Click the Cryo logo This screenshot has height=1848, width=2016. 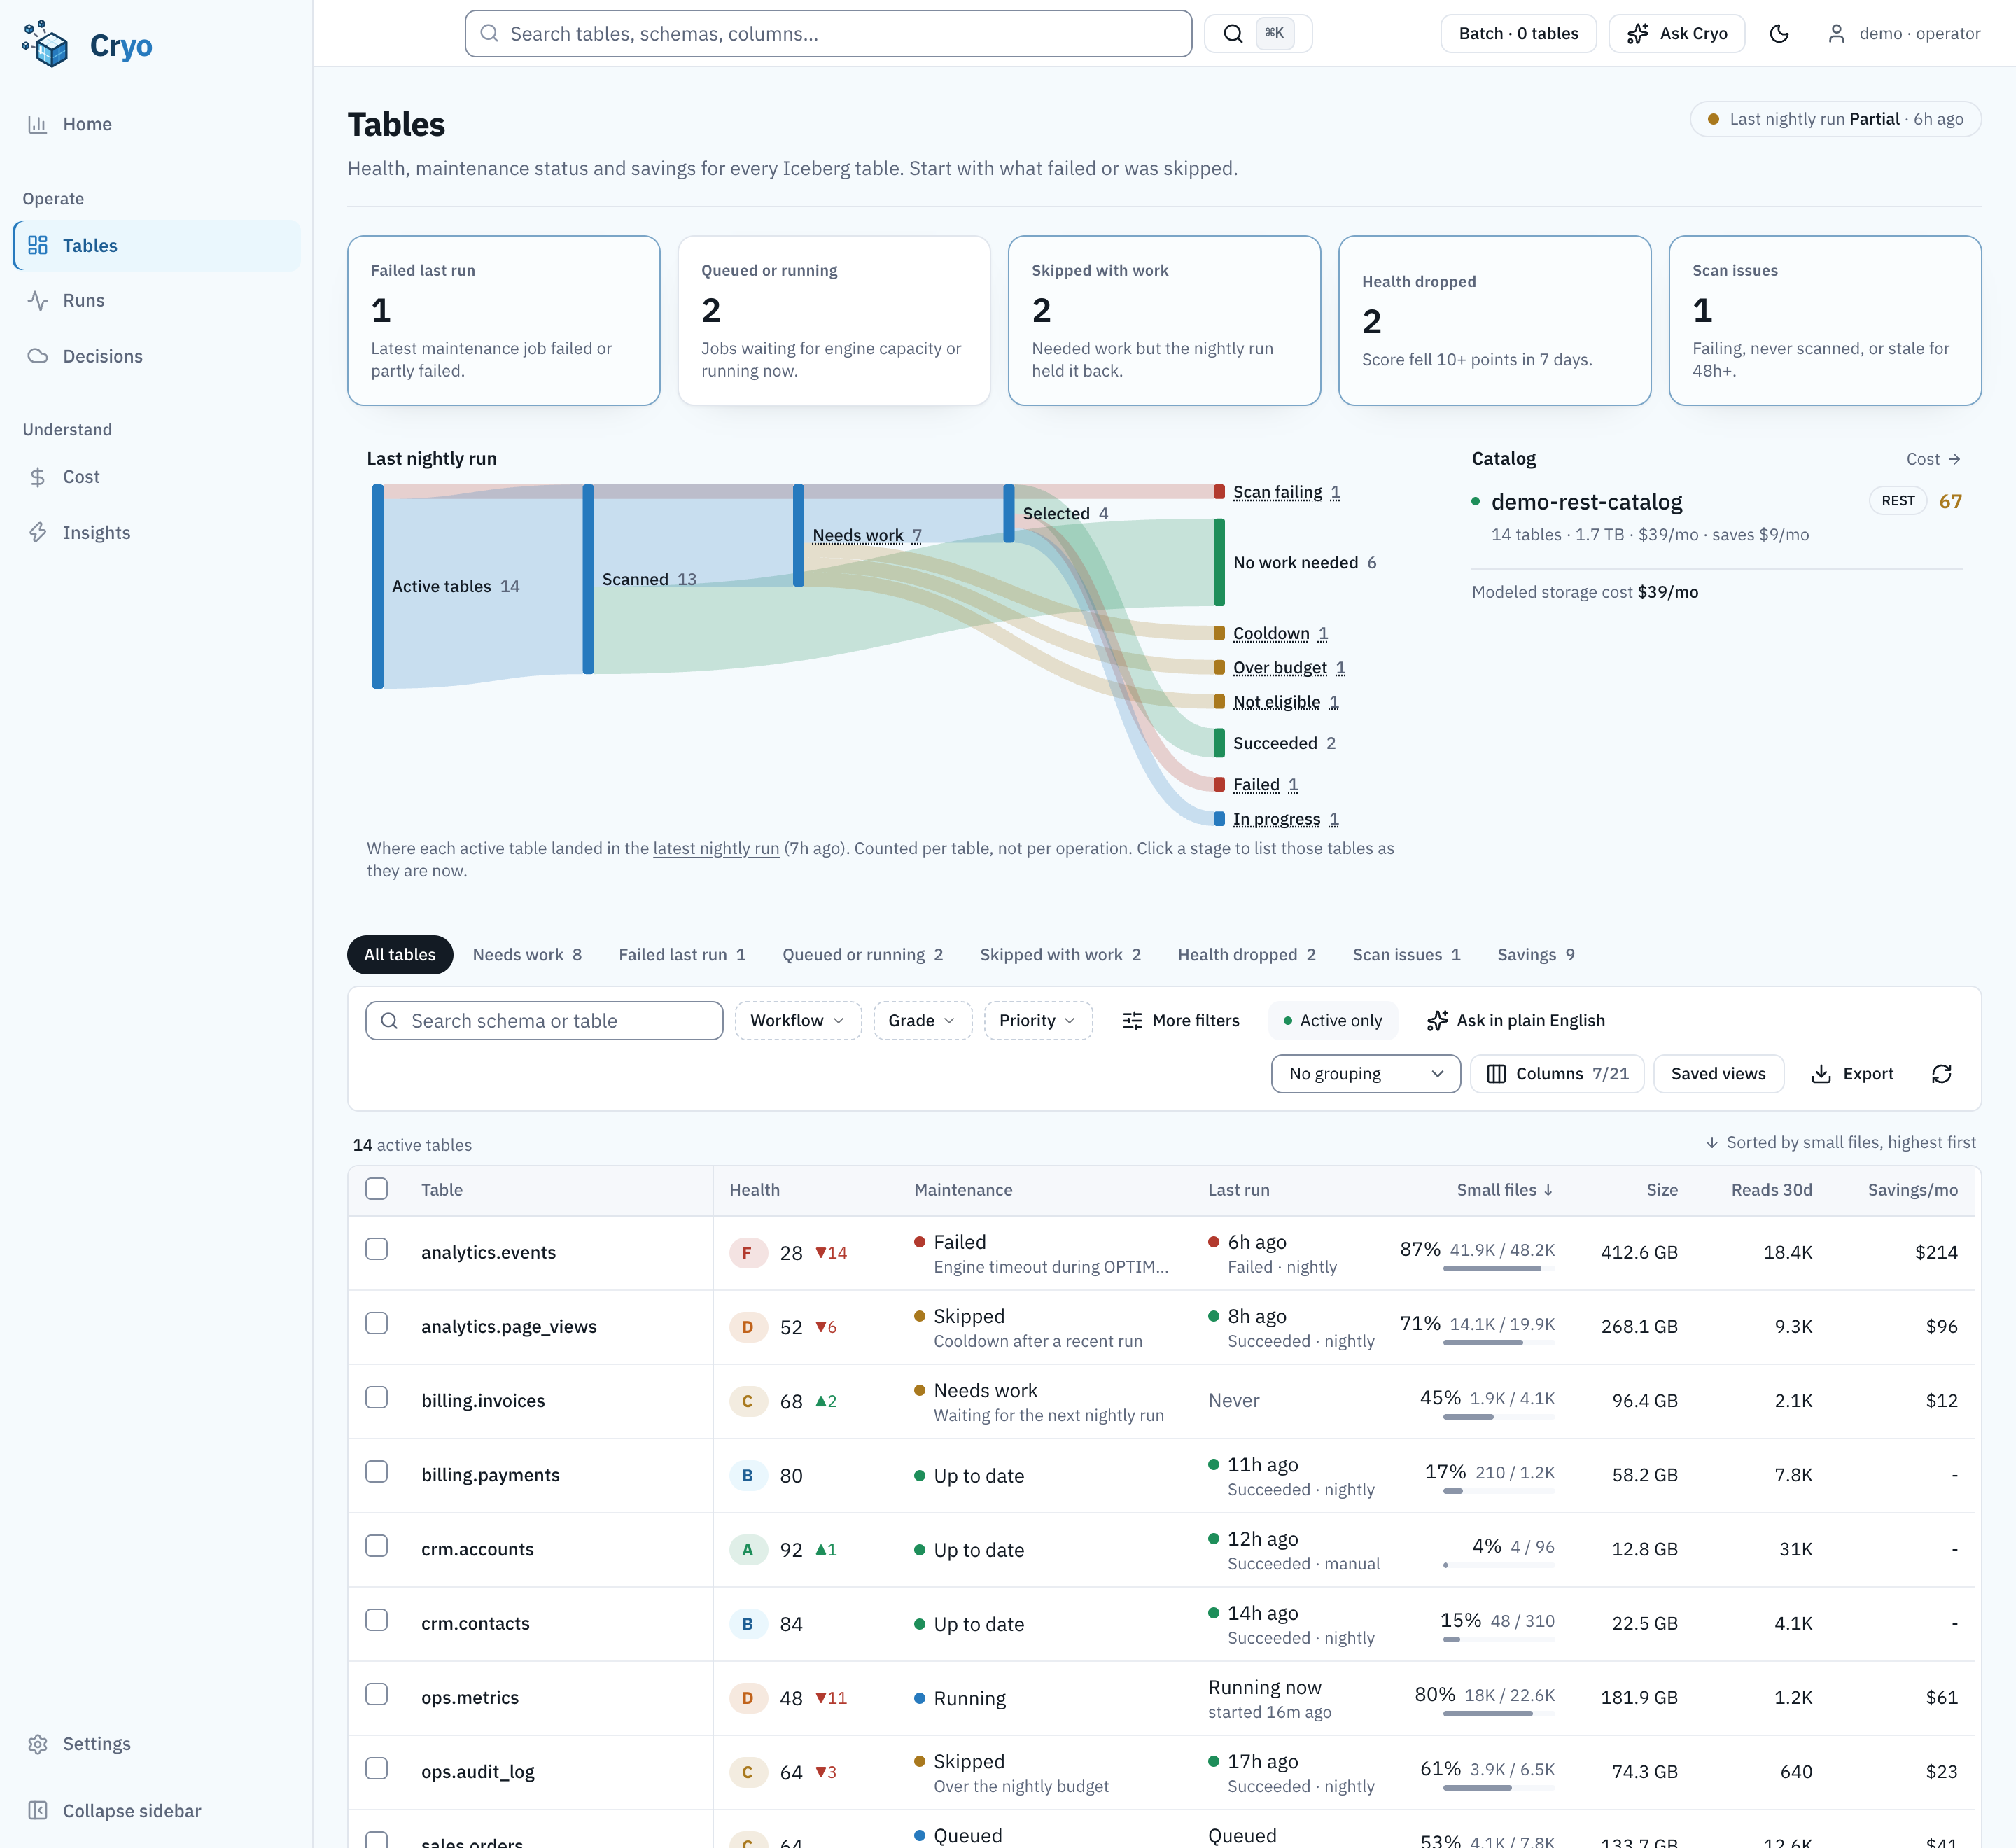point(87,45)
